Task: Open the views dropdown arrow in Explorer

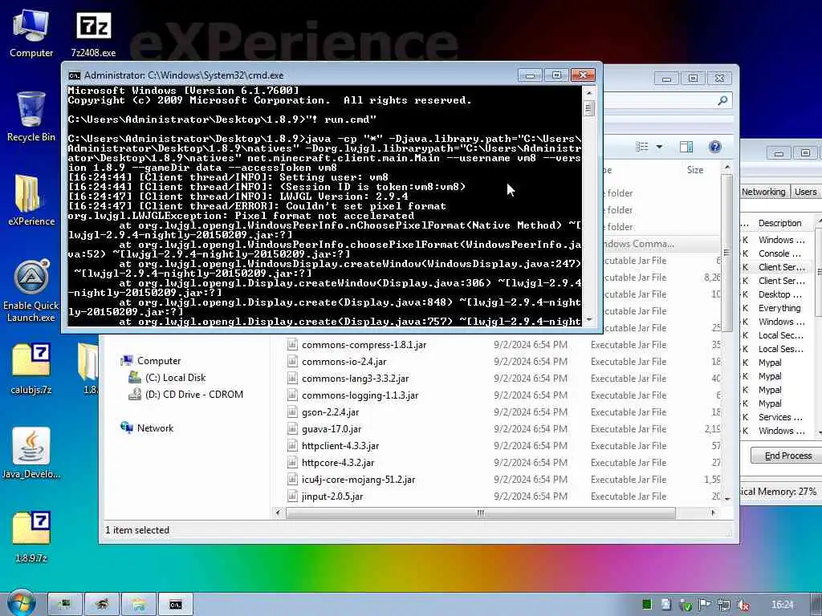Action: [659, 147]
